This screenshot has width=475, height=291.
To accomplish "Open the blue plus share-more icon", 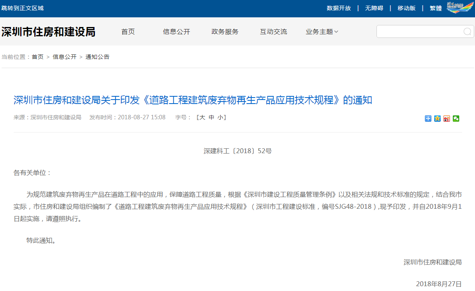I will pyautogui.click(x=428, y=118).
